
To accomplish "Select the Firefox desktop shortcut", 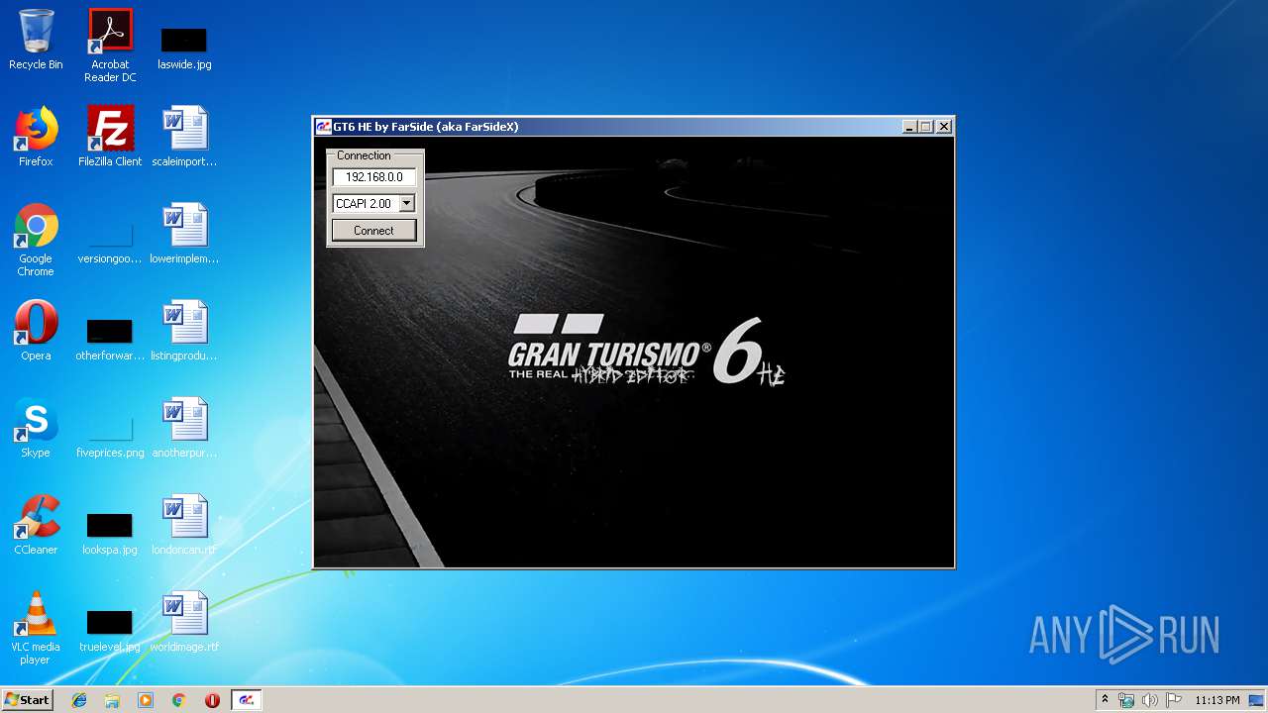I will point(36,137).
